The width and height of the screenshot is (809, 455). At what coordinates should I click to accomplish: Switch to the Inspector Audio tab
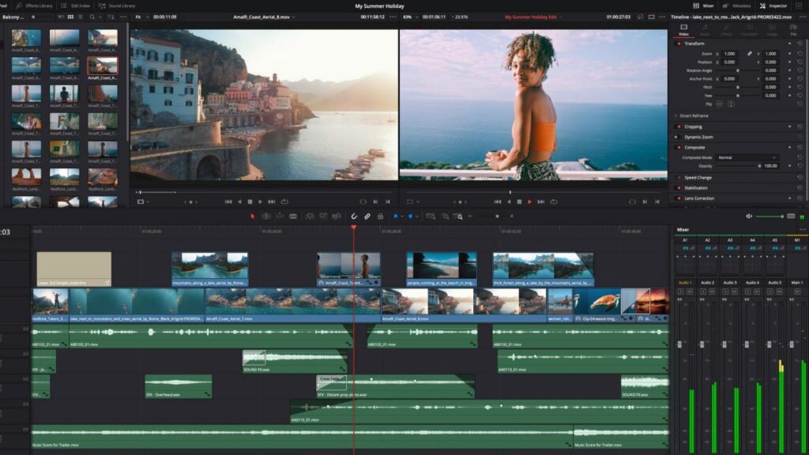coord(705,30)
